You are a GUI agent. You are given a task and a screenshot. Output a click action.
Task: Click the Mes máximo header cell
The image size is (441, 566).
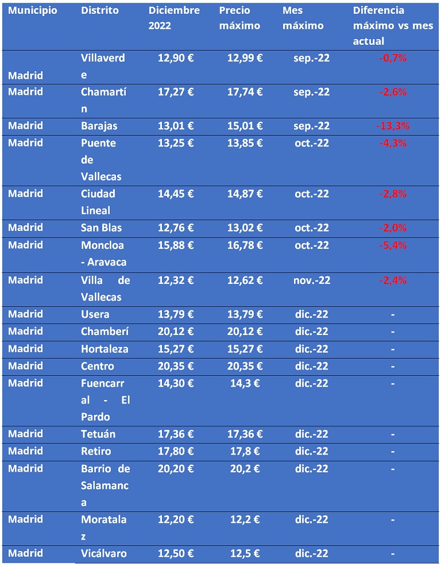click(x=303, y=18)
